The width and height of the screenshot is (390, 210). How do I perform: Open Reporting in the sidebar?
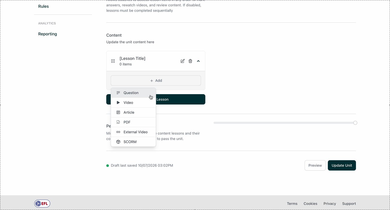click(47, 34)
